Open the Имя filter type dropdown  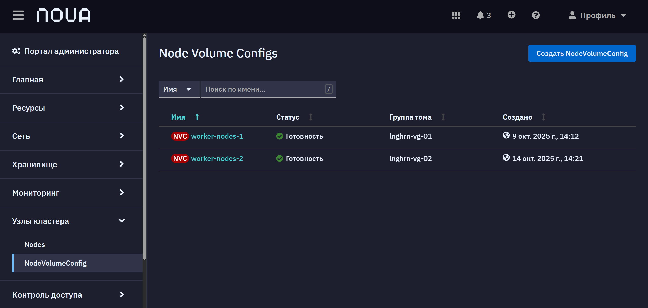pos(179,89)
